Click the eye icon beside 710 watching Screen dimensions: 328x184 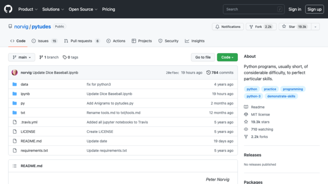pos(246,129)
